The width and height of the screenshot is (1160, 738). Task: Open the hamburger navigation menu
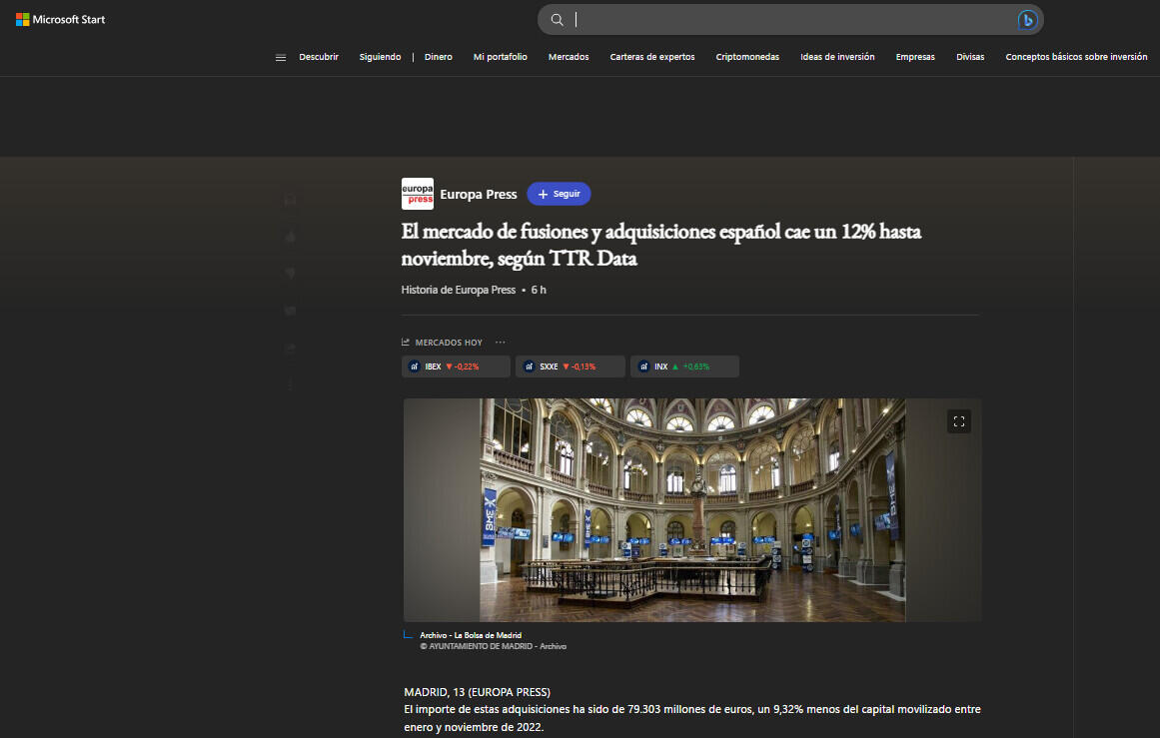click(281, 57)
